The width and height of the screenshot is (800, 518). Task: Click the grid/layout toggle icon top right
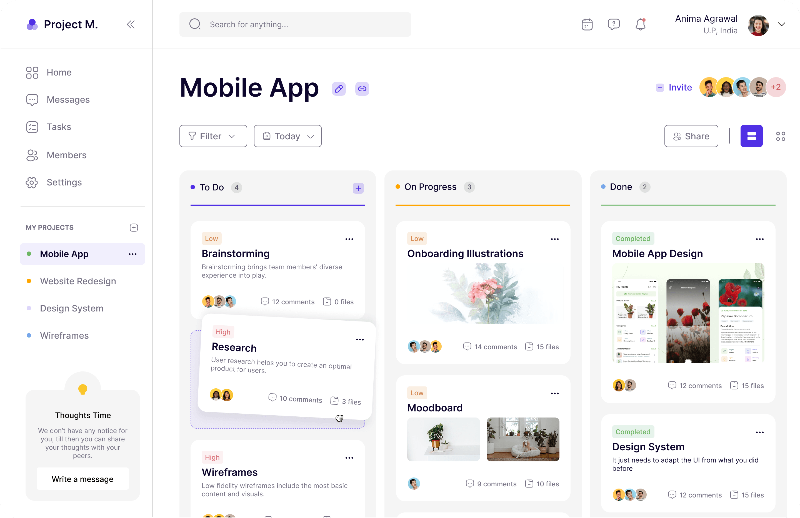(781, 136)
